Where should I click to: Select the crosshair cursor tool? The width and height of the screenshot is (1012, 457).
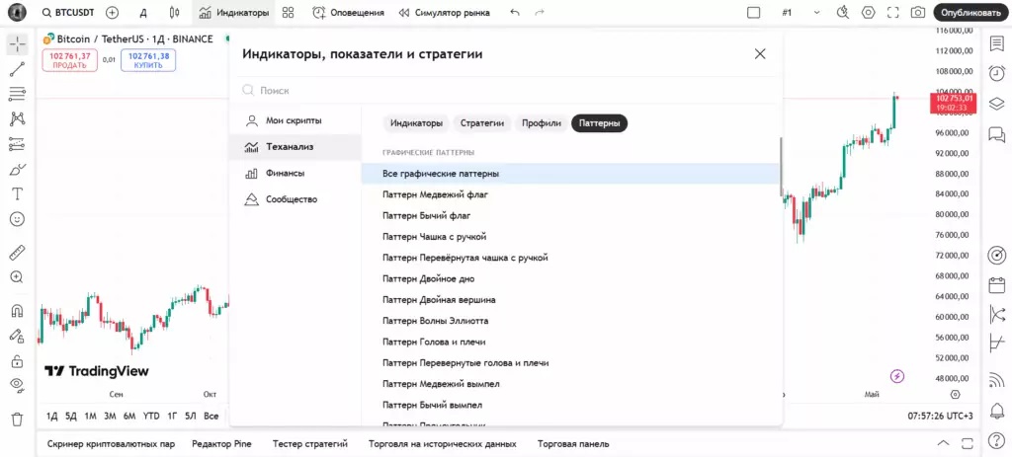[x=18, y=44]
